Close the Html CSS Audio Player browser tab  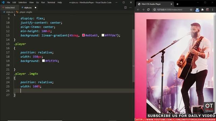[171, 4]
